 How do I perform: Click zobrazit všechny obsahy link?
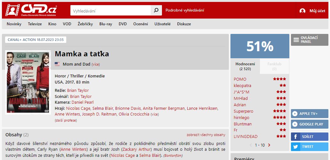tap(206, 135)
